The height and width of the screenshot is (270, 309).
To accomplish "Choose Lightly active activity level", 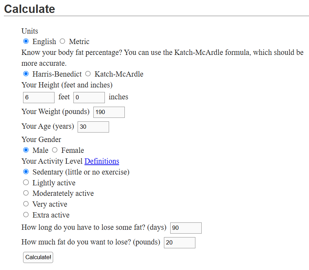I will (26, 183).
